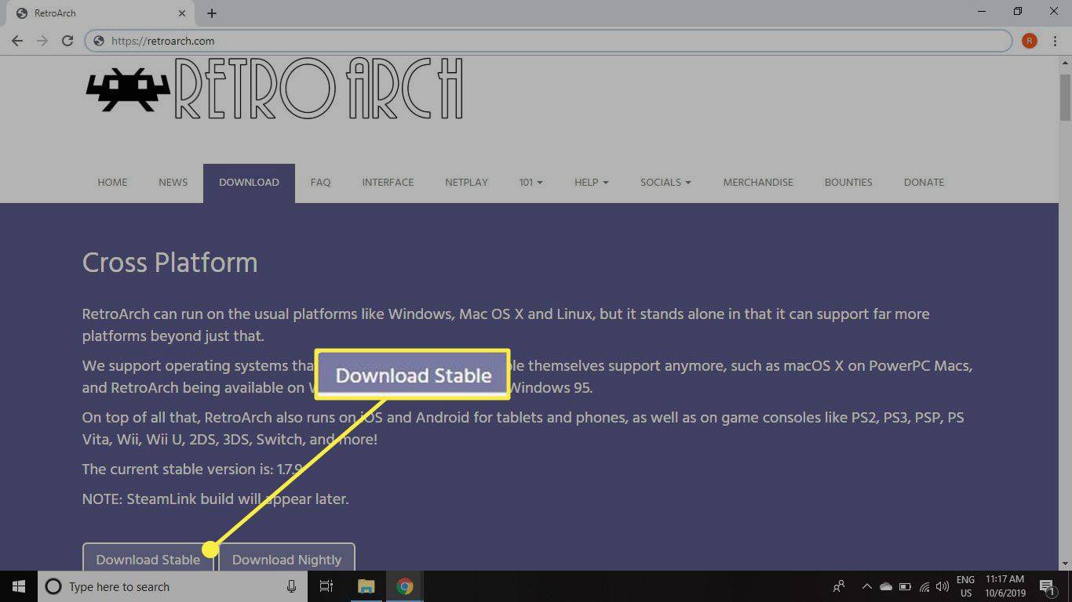The height and width of the screenshot is (602, 1072).
Task: Click the ENG US language indicator
Action: [965, 586]
